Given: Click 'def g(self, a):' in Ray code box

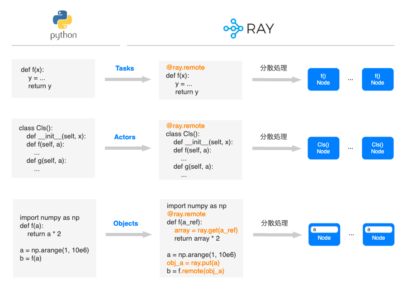Looking at the screenshot, I should click(x=193, y=167).
